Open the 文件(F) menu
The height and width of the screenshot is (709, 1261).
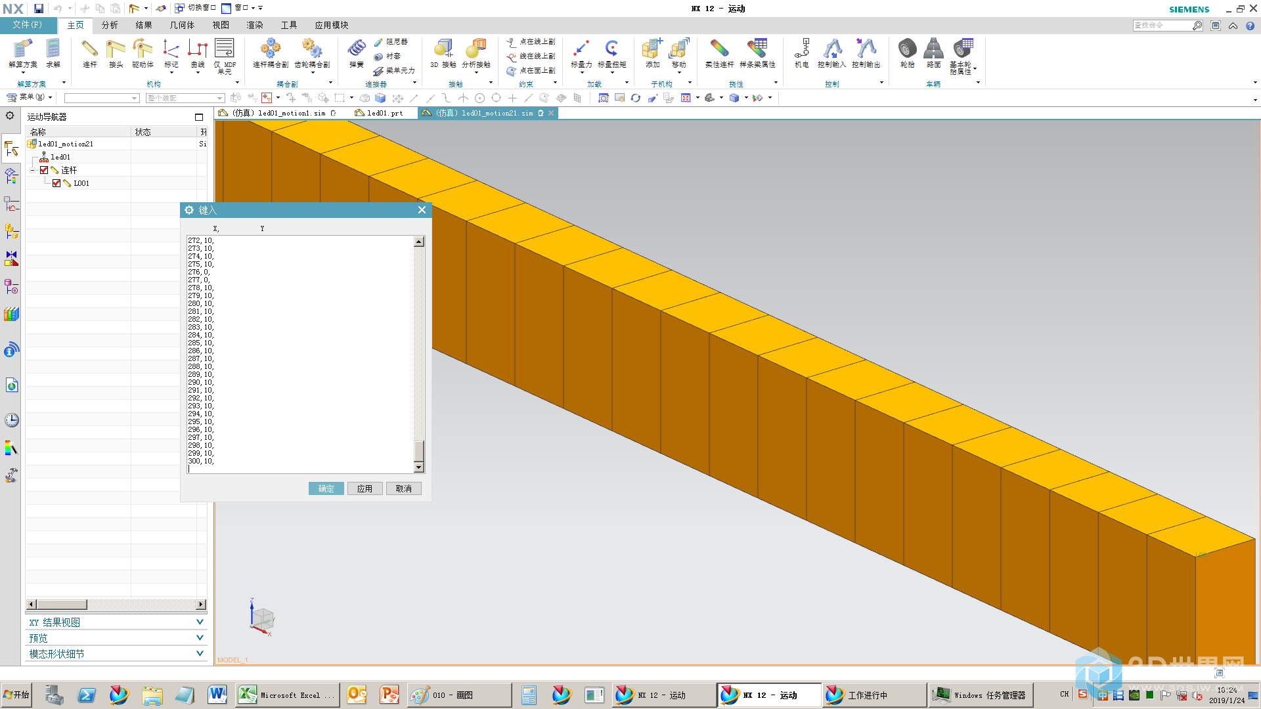28,25
